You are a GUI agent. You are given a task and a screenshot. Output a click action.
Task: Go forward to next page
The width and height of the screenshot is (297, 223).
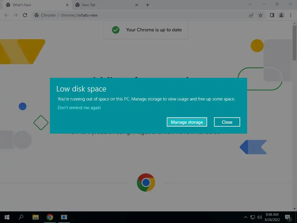pos(16,15)
